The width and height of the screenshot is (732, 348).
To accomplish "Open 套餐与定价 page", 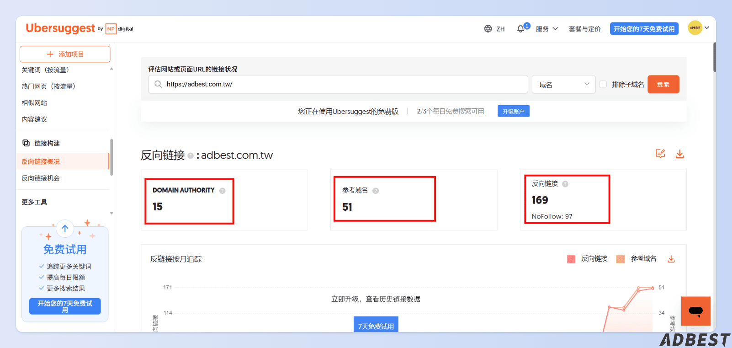I will point(584,29).
